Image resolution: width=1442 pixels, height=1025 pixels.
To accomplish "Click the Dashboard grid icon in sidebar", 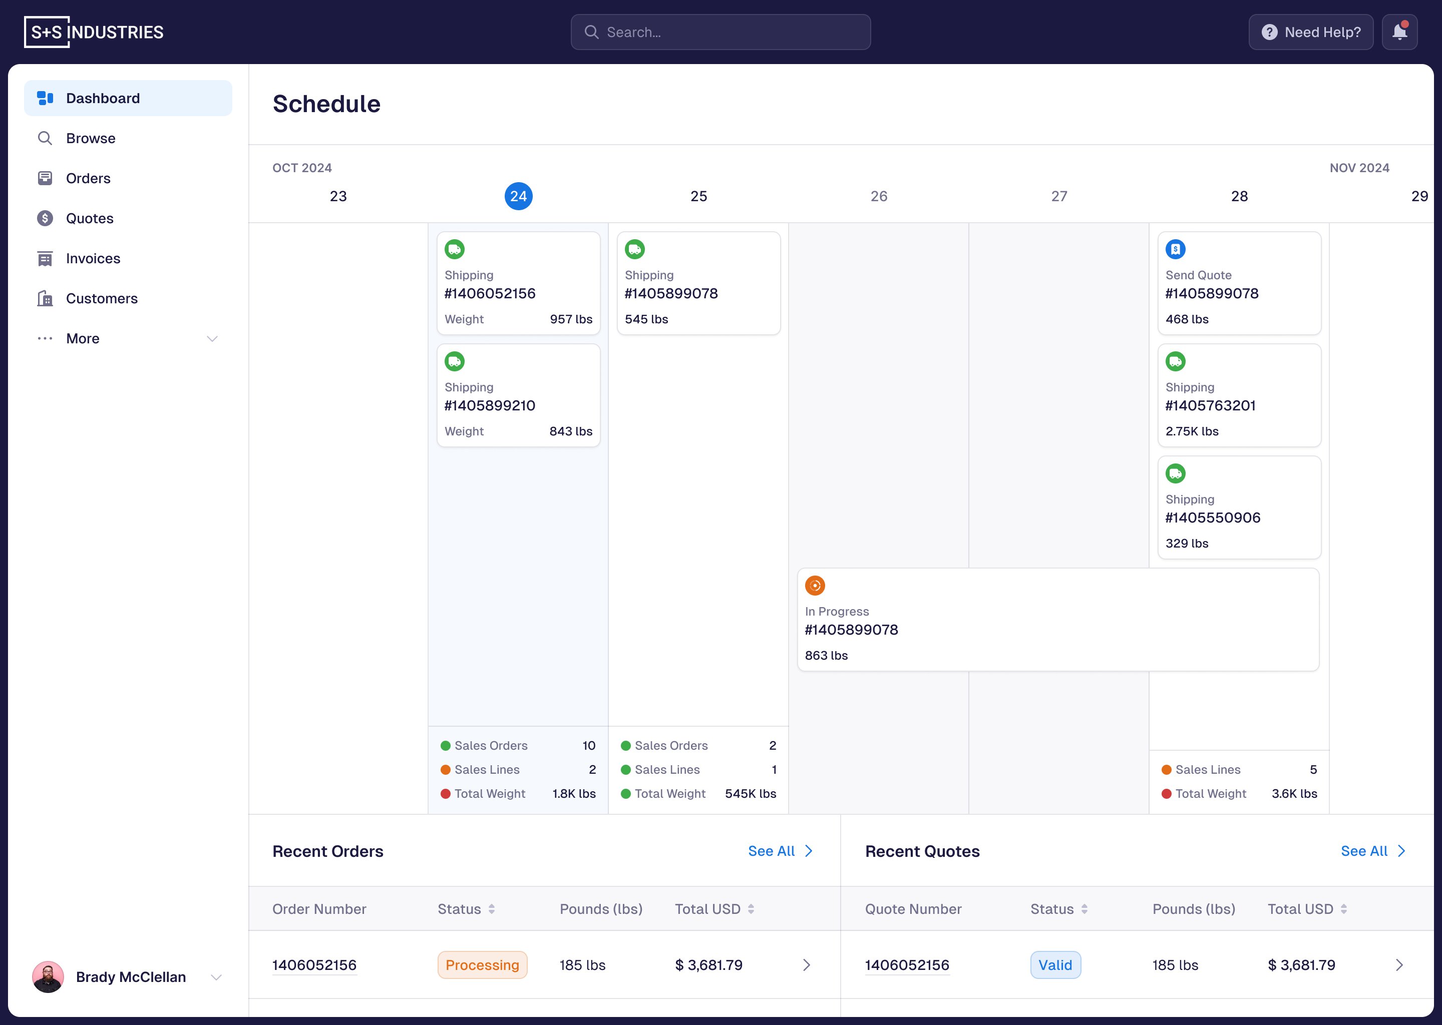I will [45, 98].
